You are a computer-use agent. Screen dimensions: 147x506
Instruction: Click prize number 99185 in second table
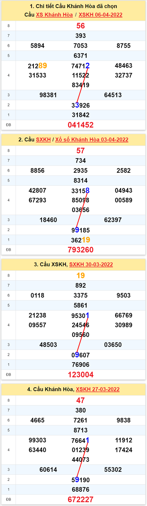point(81,230)
